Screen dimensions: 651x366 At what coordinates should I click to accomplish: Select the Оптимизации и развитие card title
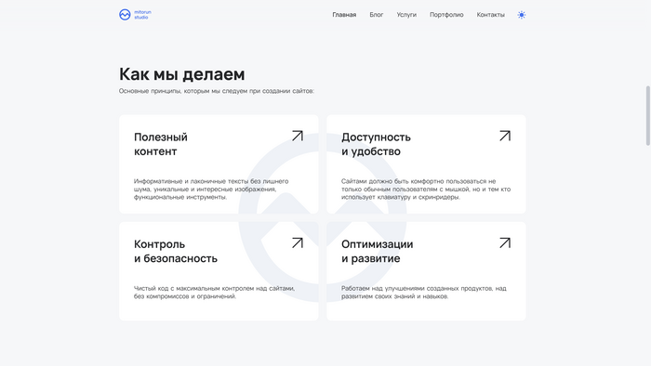[x=378, y=251]
